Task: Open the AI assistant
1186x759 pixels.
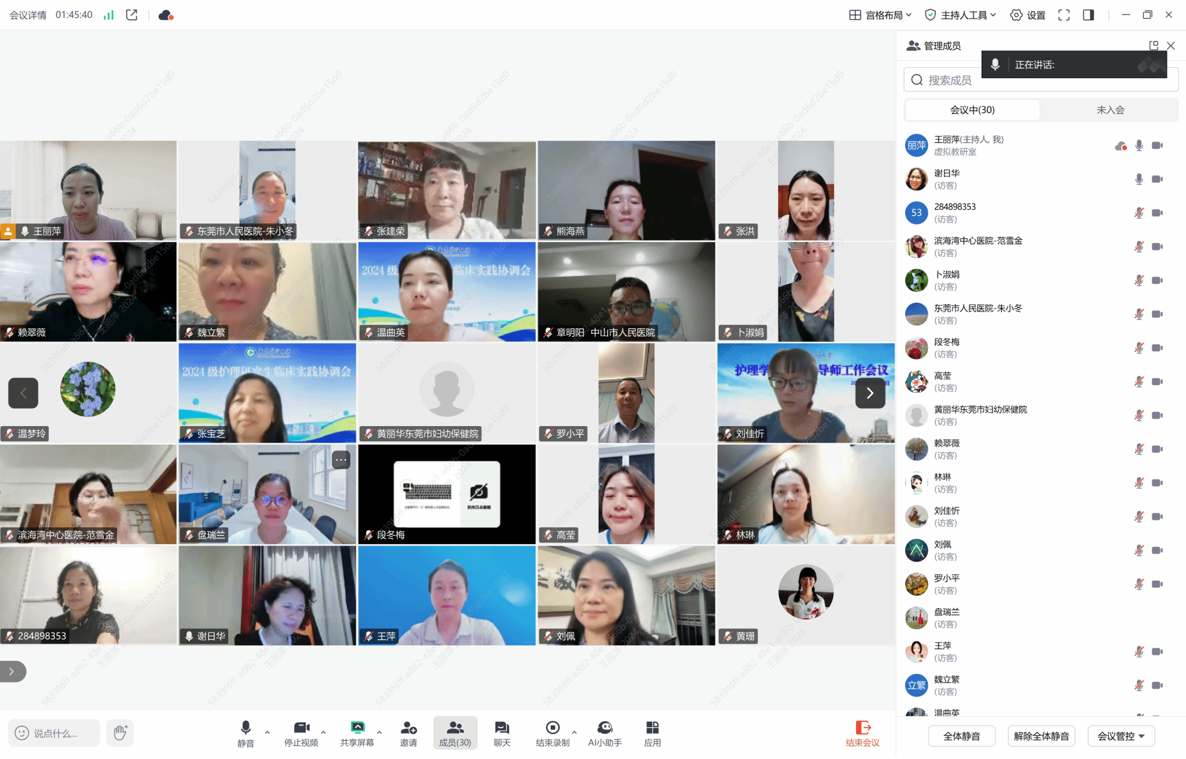Action: pyautogui.click(x=605, y=728)
